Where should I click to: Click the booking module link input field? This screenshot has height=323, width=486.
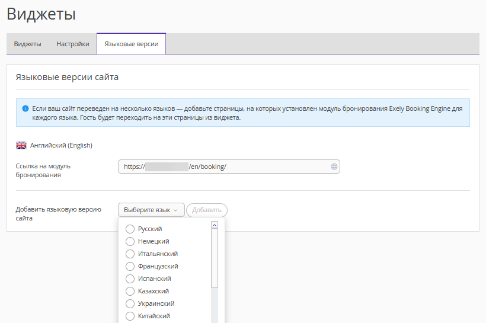pos(229,167)
